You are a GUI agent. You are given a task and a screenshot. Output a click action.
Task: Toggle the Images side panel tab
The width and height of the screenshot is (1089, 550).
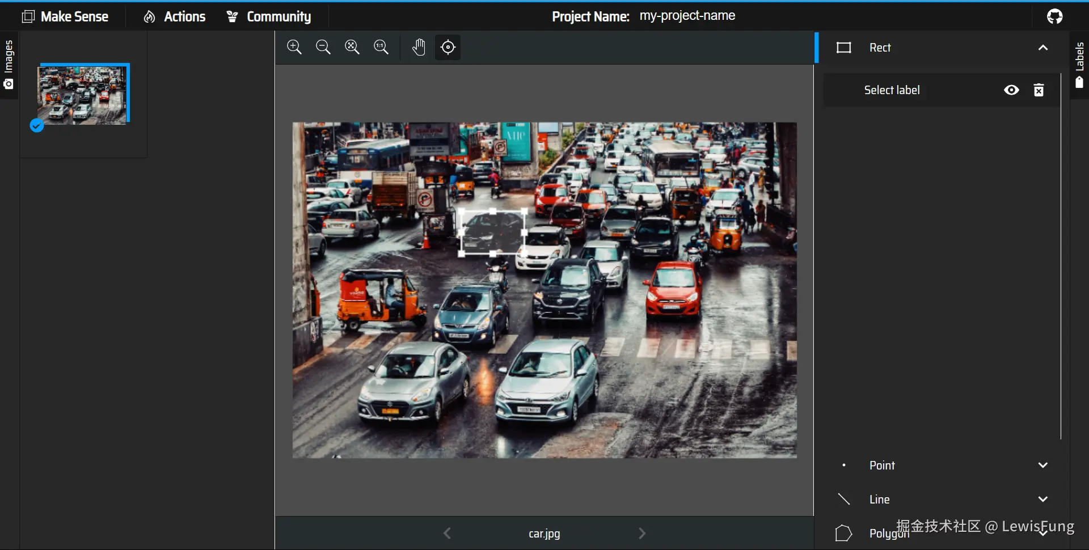9,65
